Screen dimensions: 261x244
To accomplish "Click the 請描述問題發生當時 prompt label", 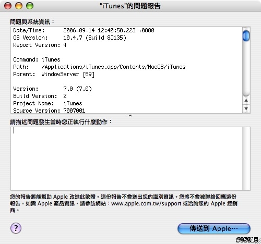I will [61, 122].
